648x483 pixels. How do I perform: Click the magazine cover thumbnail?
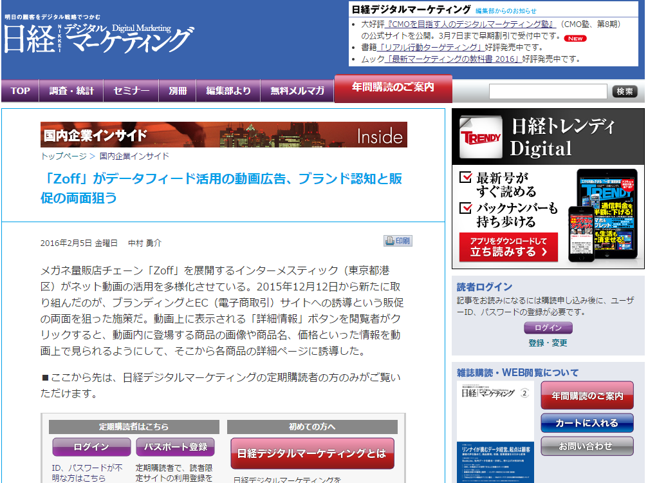495,432
